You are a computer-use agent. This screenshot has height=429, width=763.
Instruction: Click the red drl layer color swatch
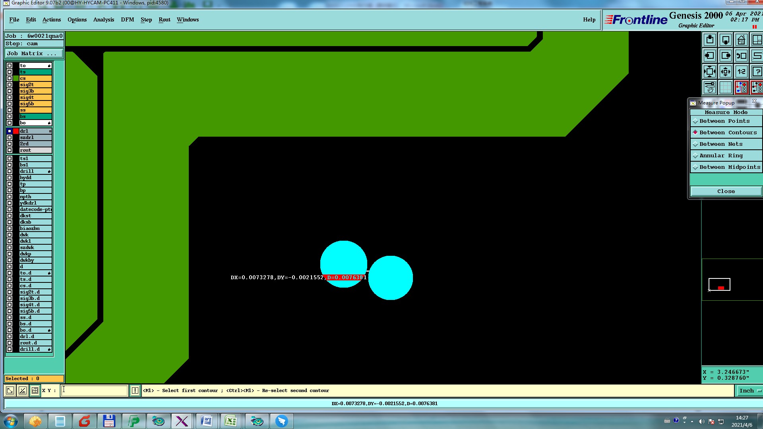pyautogui.click(x=16, y=131)
